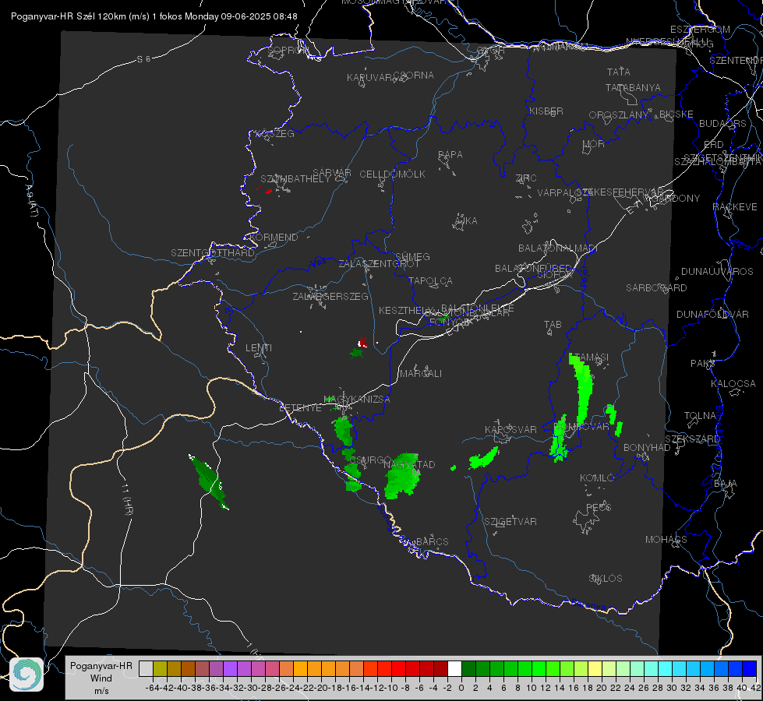Click the TATA town label
The width and height of the screenshot is (763, 701).
point(619,72)
